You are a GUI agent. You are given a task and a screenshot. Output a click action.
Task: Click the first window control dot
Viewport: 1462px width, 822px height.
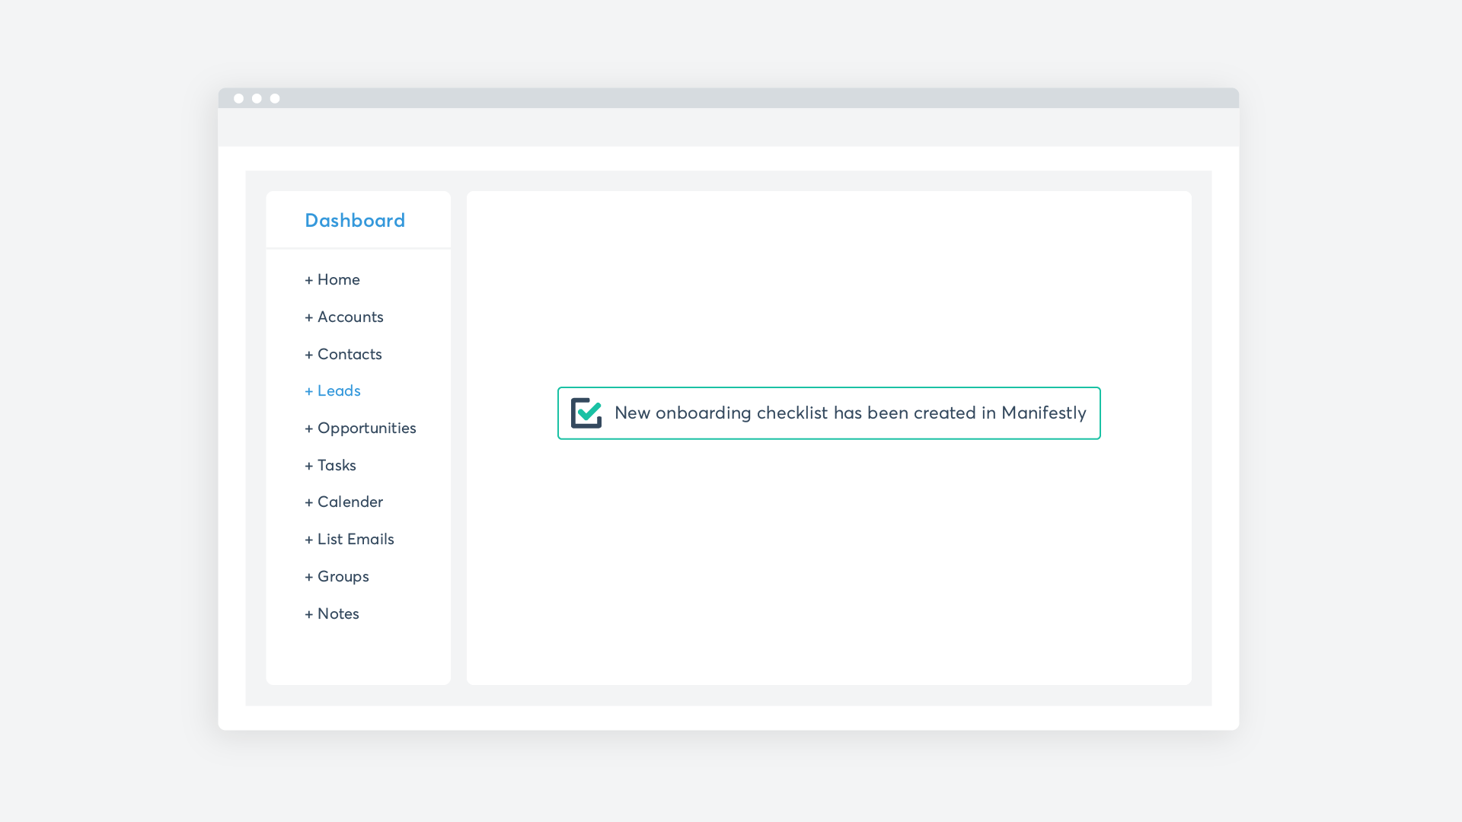click(238, 98)
